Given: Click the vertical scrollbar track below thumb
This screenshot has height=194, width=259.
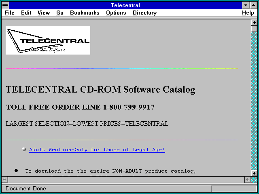Looking at the screenshot, I should [x=254, y=101].
